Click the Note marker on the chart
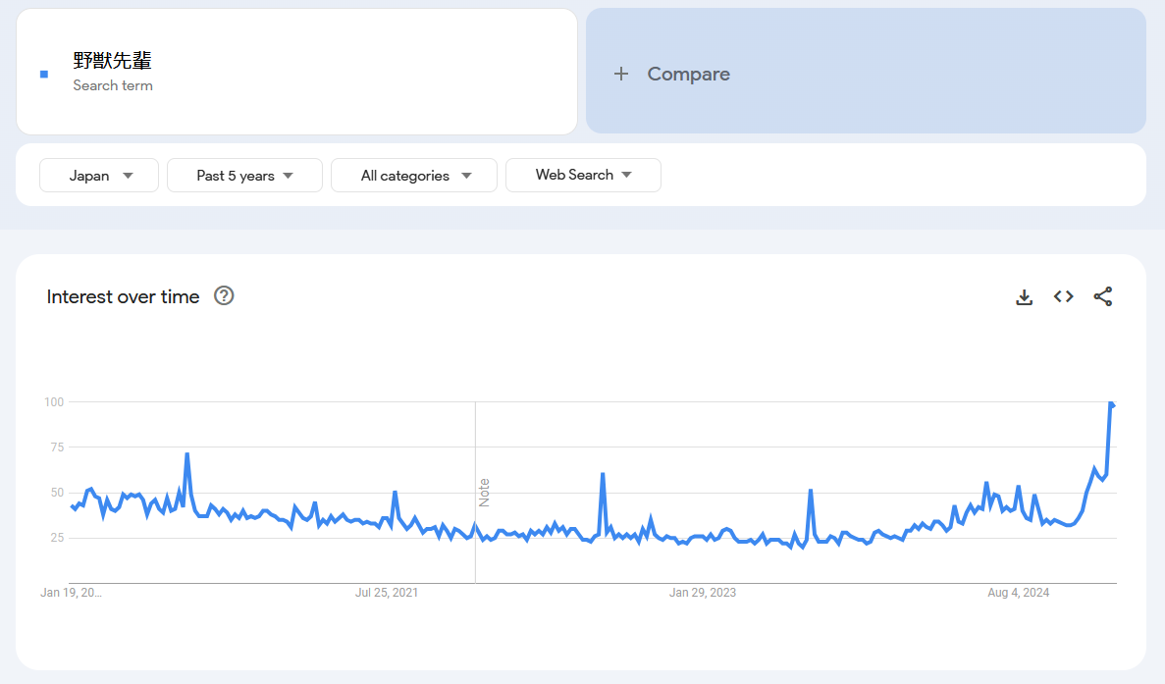The image size is (1165, 684). point(484,493)
